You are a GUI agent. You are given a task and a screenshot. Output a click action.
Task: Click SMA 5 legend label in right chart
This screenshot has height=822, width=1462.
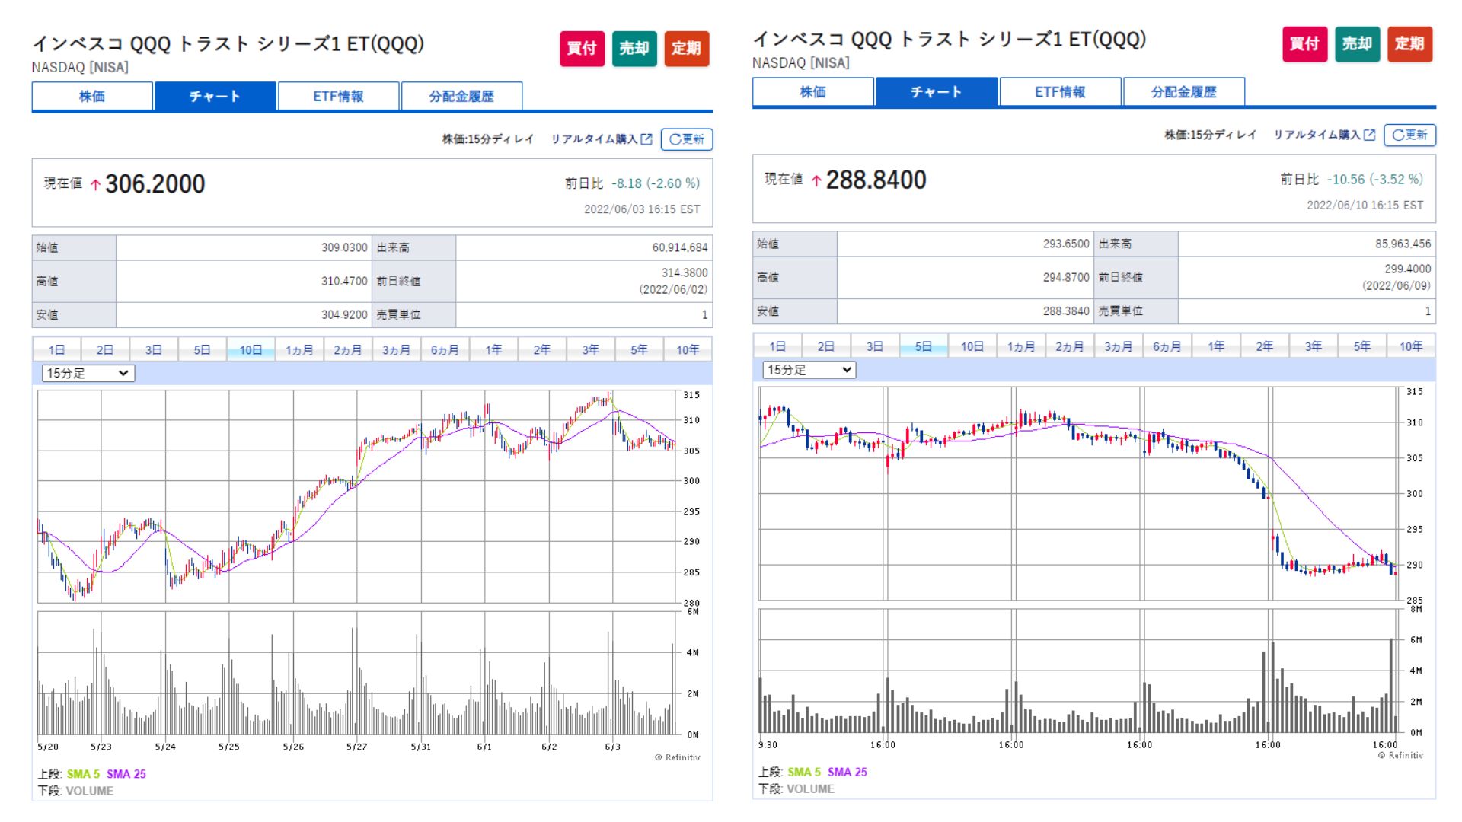804,772
